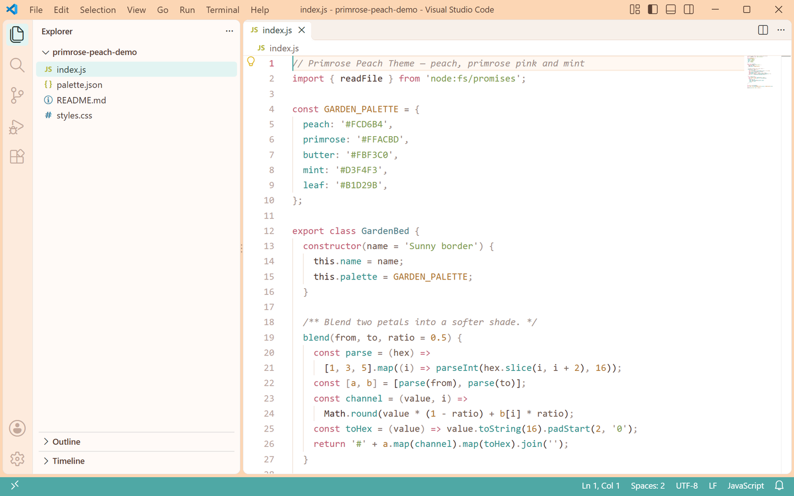Open the Accounts menu icon

click(17, 428)
